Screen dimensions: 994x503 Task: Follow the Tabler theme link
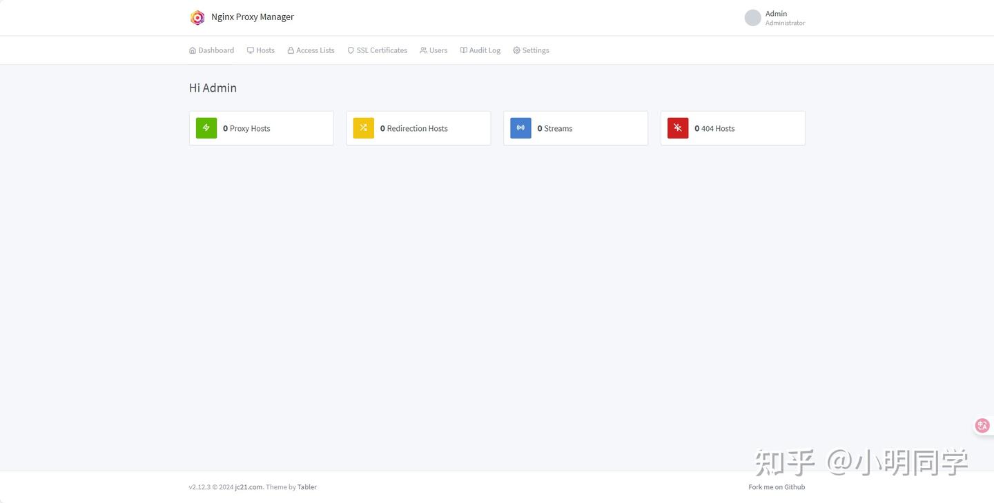307,487
